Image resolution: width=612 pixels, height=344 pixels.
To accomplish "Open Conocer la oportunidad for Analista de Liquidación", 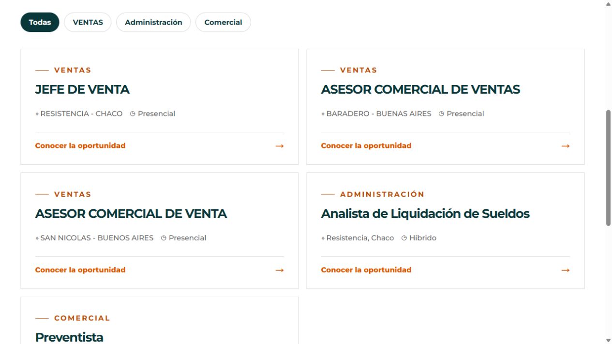I will (366, 270).
